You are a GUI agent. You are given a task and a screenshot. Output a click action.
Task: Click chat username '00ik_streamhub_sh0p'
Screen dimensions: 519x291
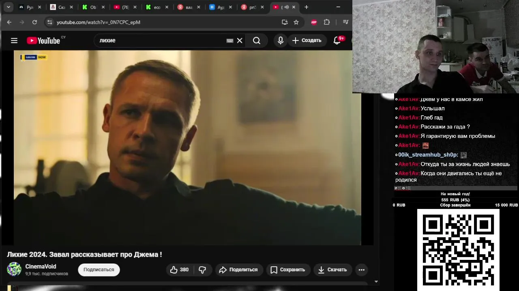(428, 155)
